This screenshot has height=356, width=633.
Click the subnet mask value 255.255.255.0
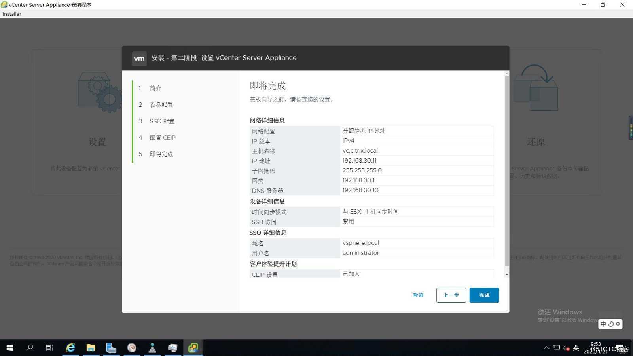click(362, 170)
